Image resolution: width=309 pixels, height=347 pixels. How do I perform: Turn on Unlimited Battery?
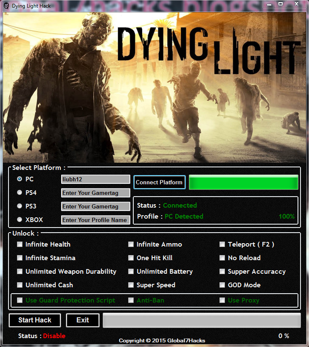[x=131, y=271]
